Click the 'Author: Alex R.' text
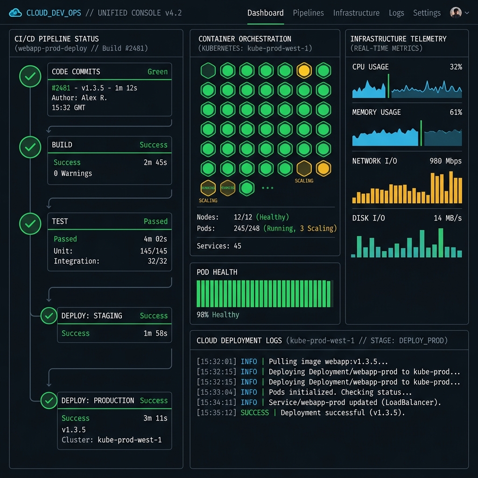The width and height of the screenshot is (478, 478). (79, 98)
